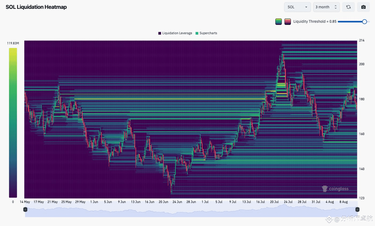Click the stepper arrows of the 3 month selector

[336, 7]
